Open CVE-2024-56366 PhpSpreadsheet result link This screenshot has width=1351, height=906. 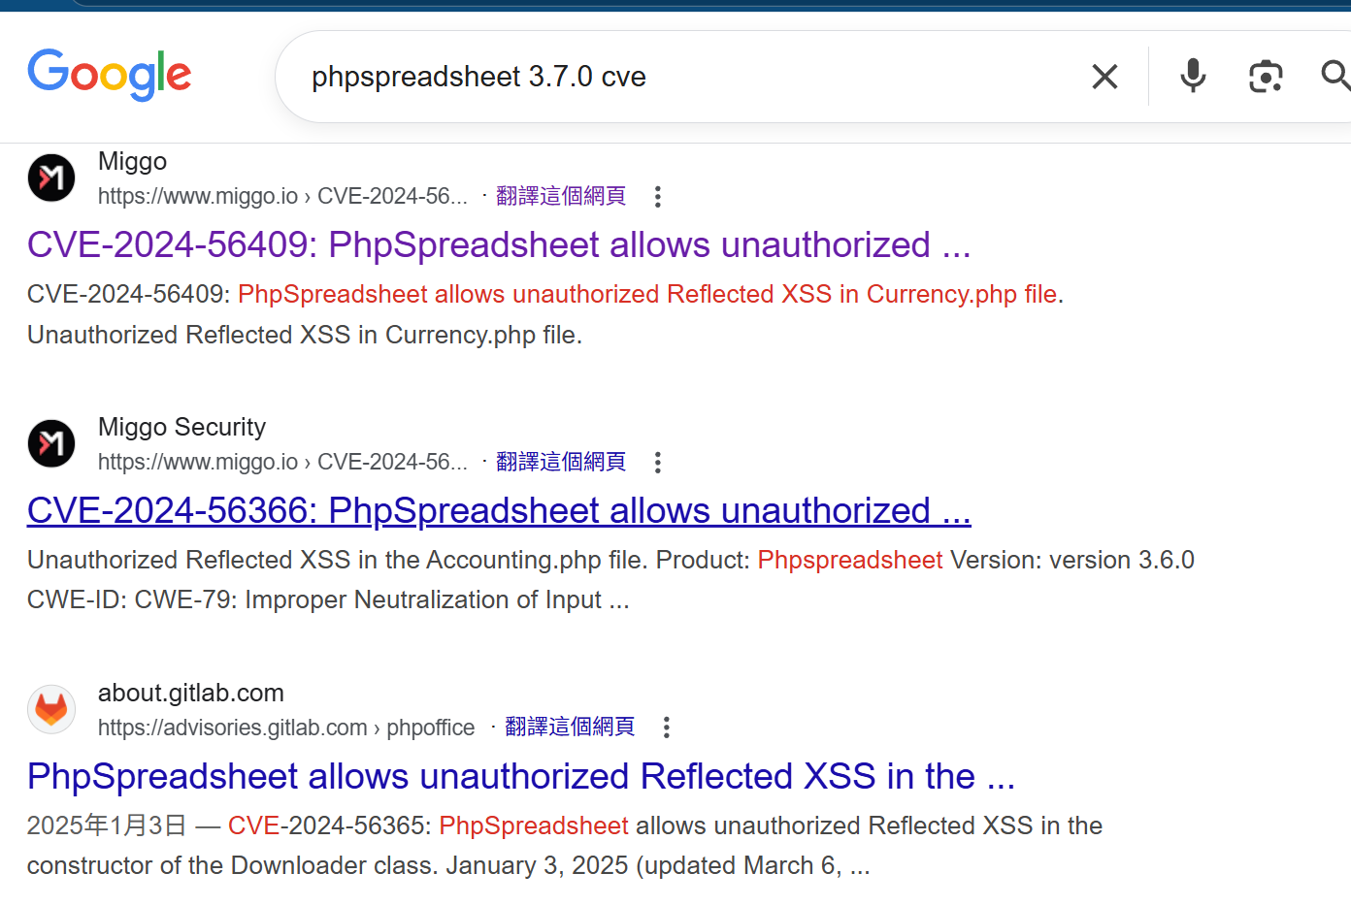tap(499, 511)
